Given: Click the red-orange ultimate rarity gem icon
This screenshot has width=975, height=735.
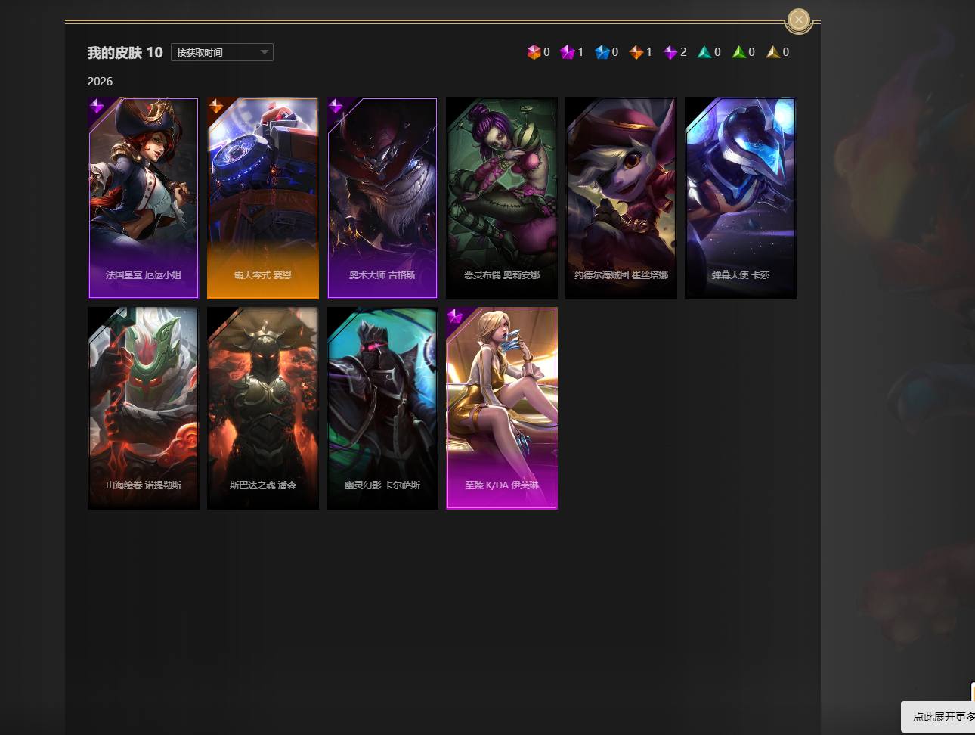Looking at the screenshot, I should (534, 52).
